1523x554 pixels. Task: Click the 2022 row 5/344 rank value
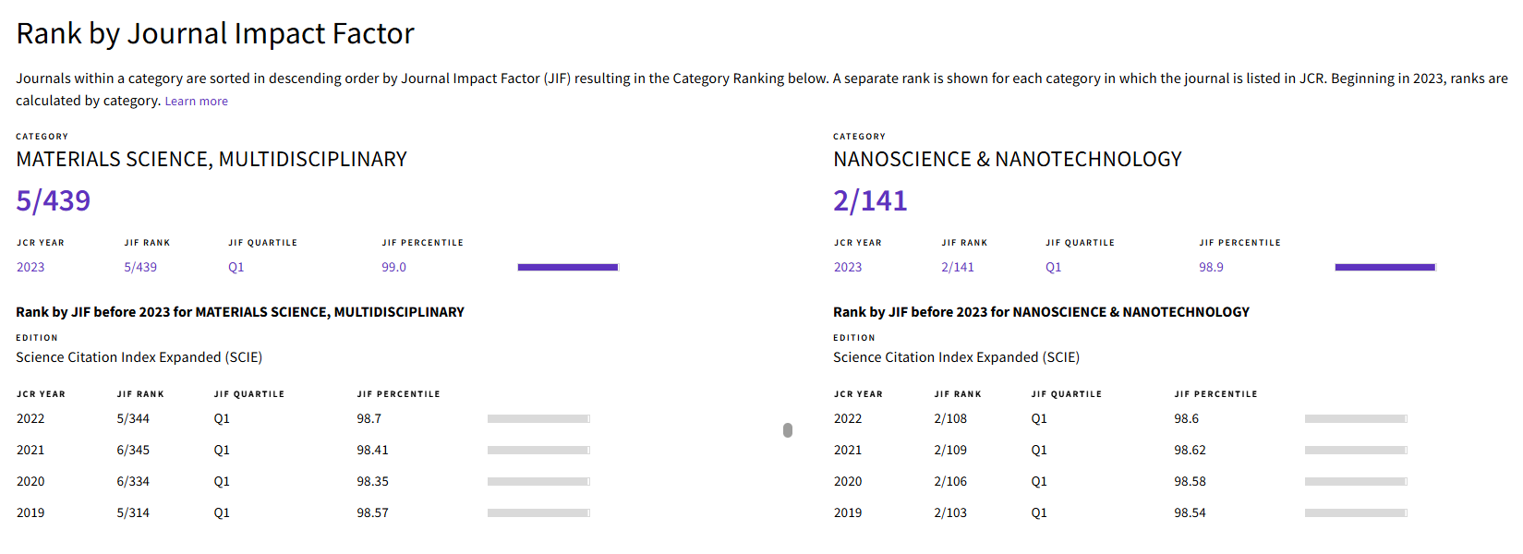(x=133, y=418)
